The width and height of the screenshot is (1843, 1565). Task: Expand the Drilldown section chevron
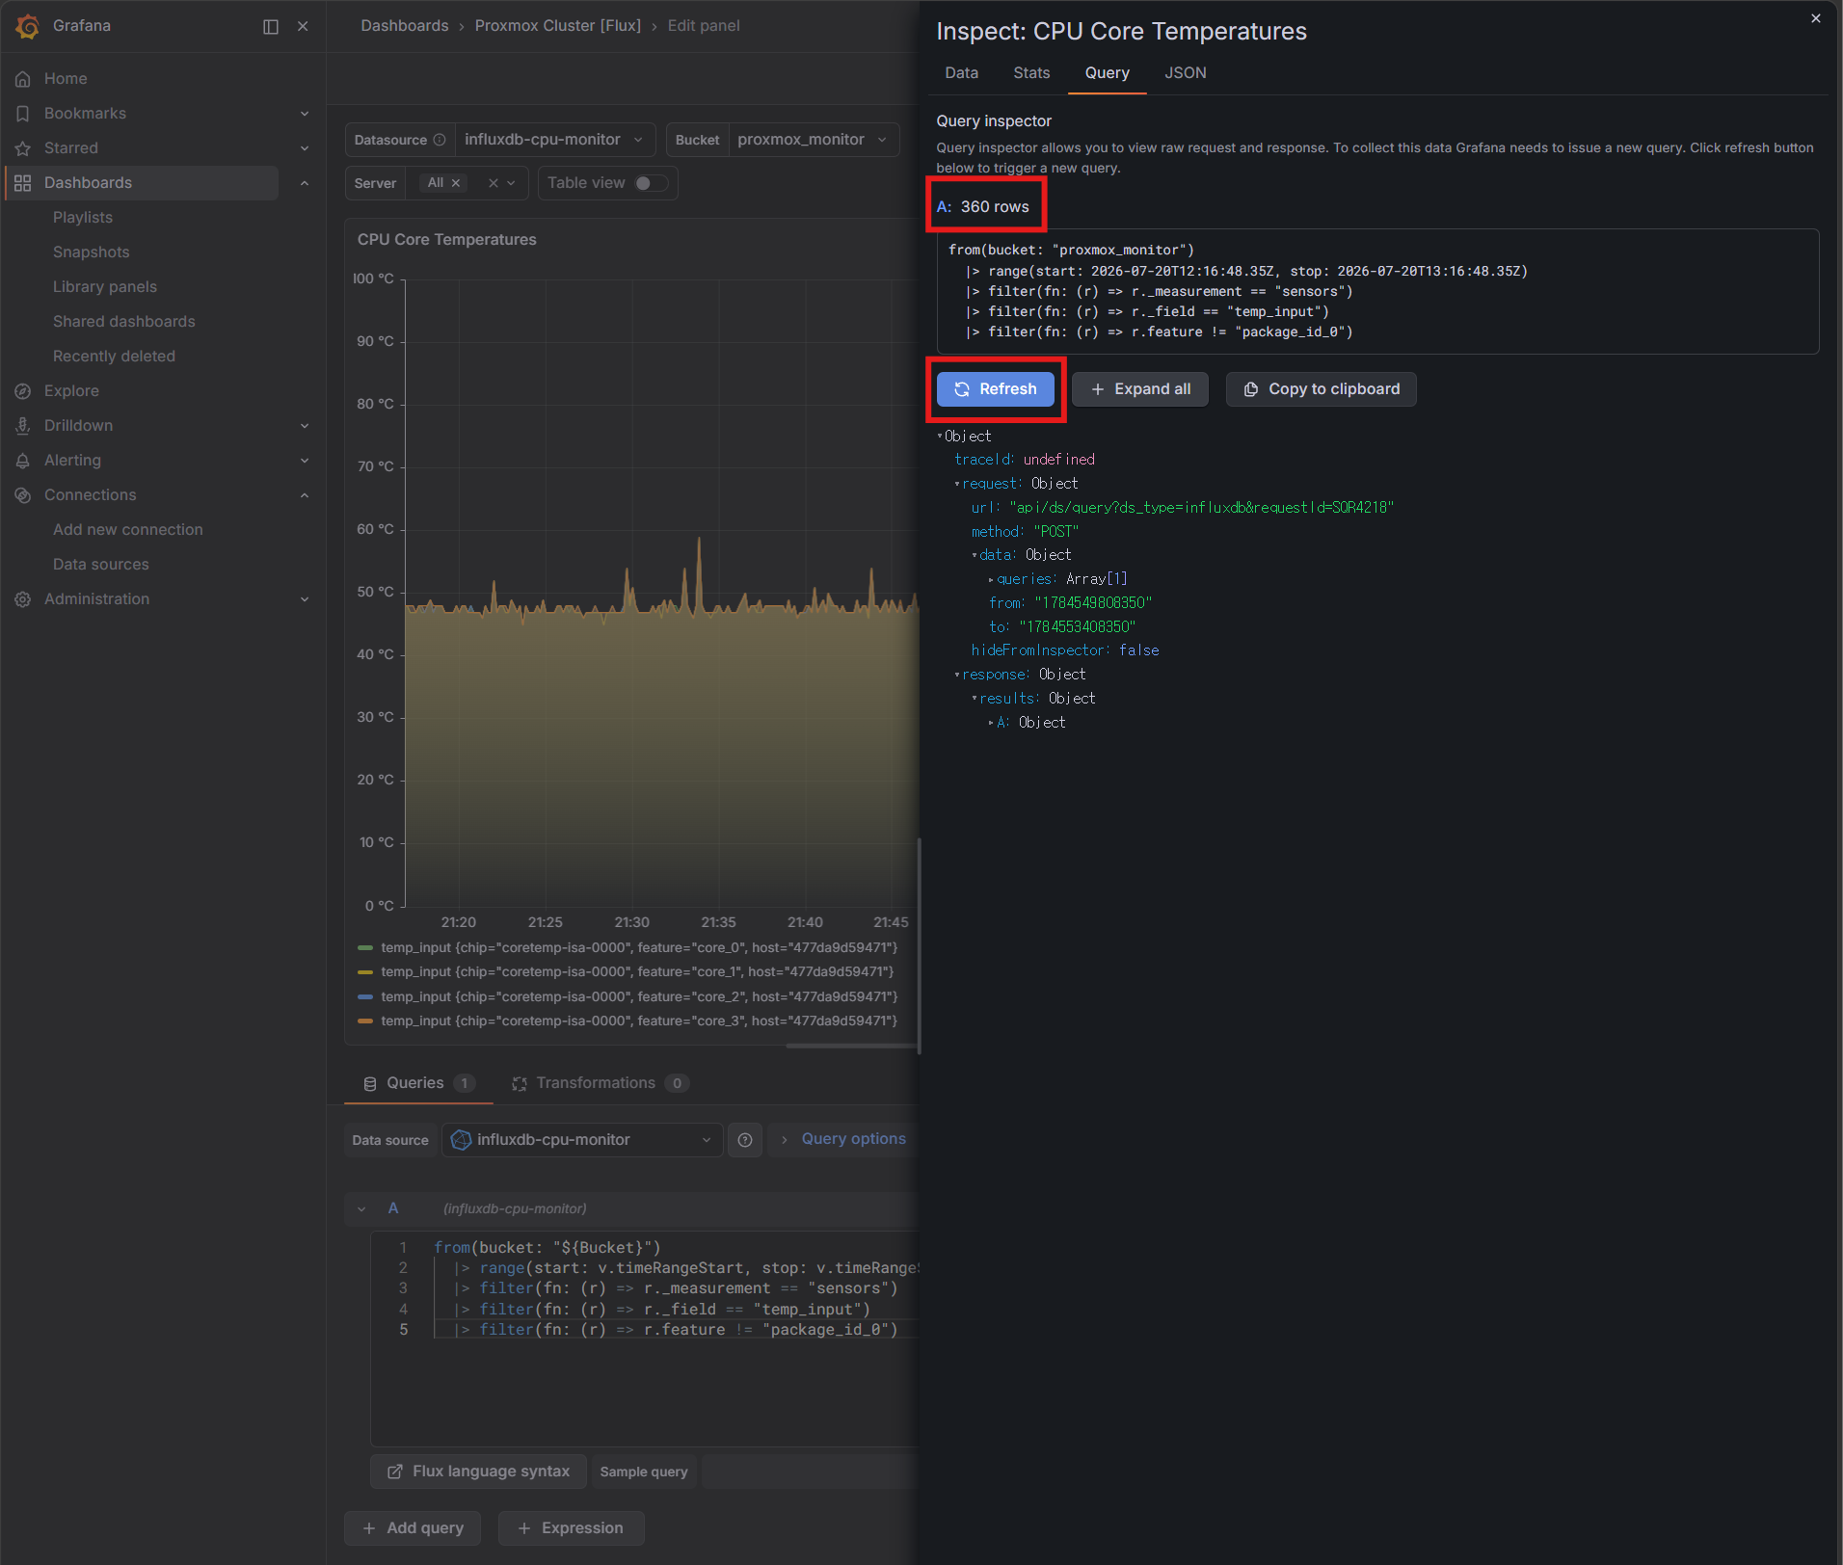tap(305, 426)
